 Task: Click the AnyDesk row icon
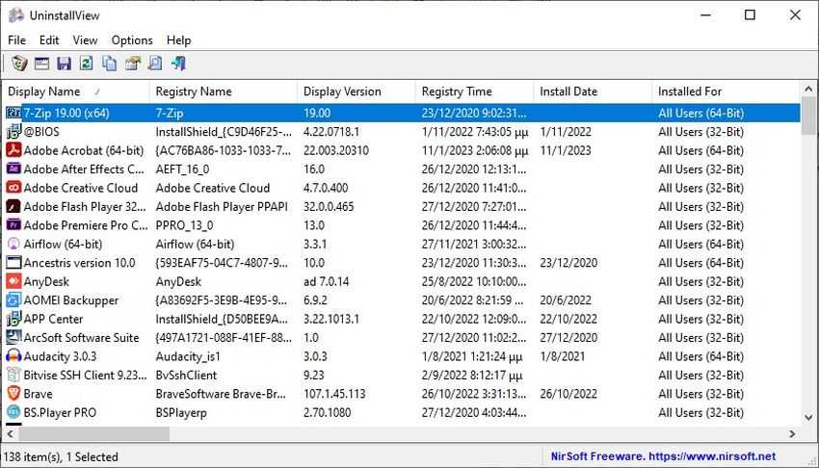(x=13, y=281)
